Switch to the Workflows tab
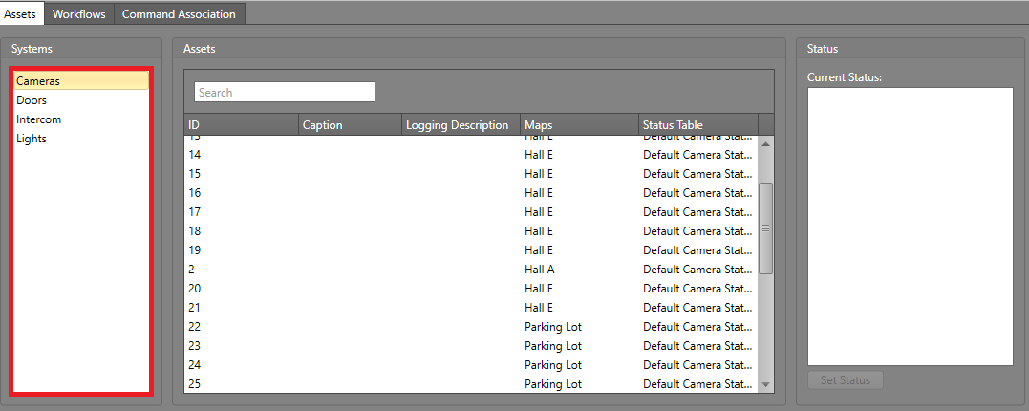The image size is (1029, 411). (78, 14)
